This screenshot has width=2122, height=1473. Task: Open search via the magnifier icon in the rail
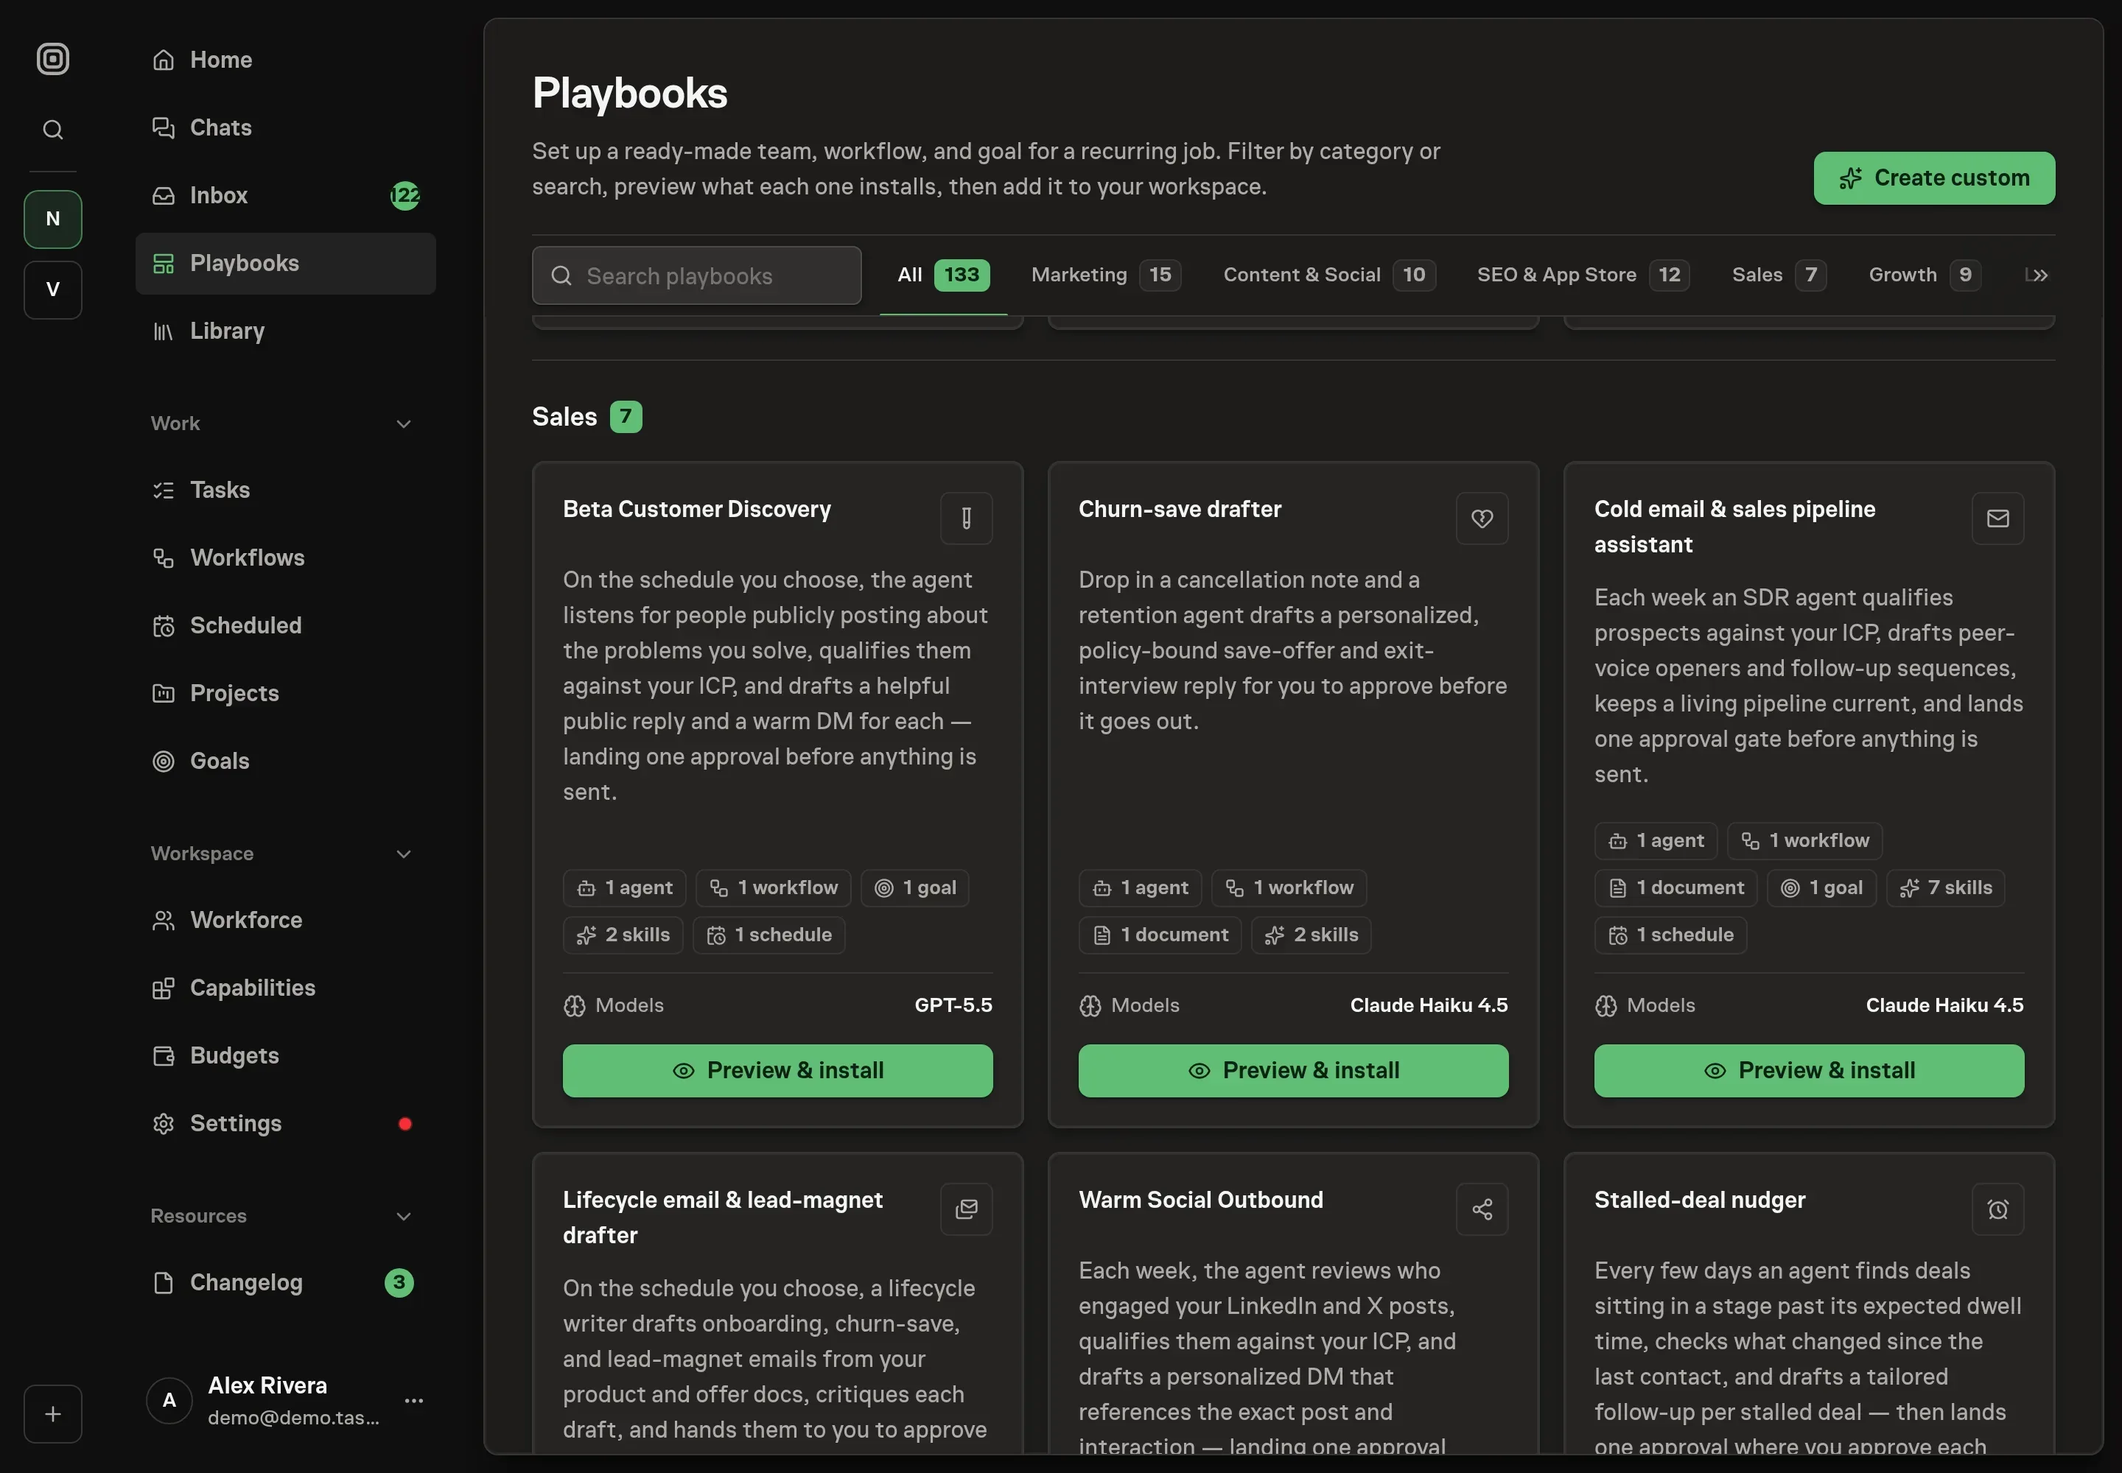tap(52, 129)
